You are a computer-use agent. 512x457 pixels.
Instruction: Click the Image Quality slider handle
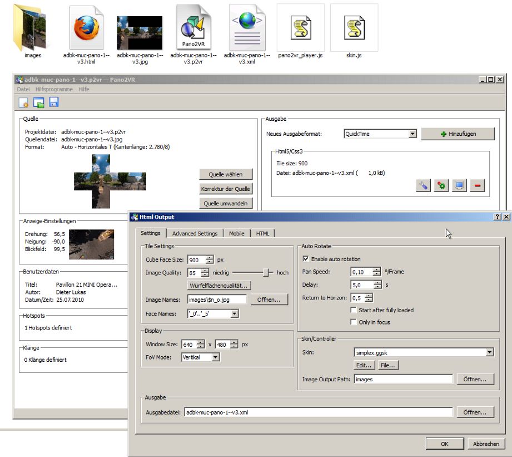coord(267,272)
